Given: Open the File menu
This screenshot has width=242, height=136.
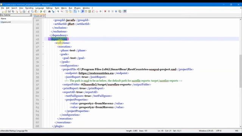Looking at the screenshot, I should (x=3, y=8).
